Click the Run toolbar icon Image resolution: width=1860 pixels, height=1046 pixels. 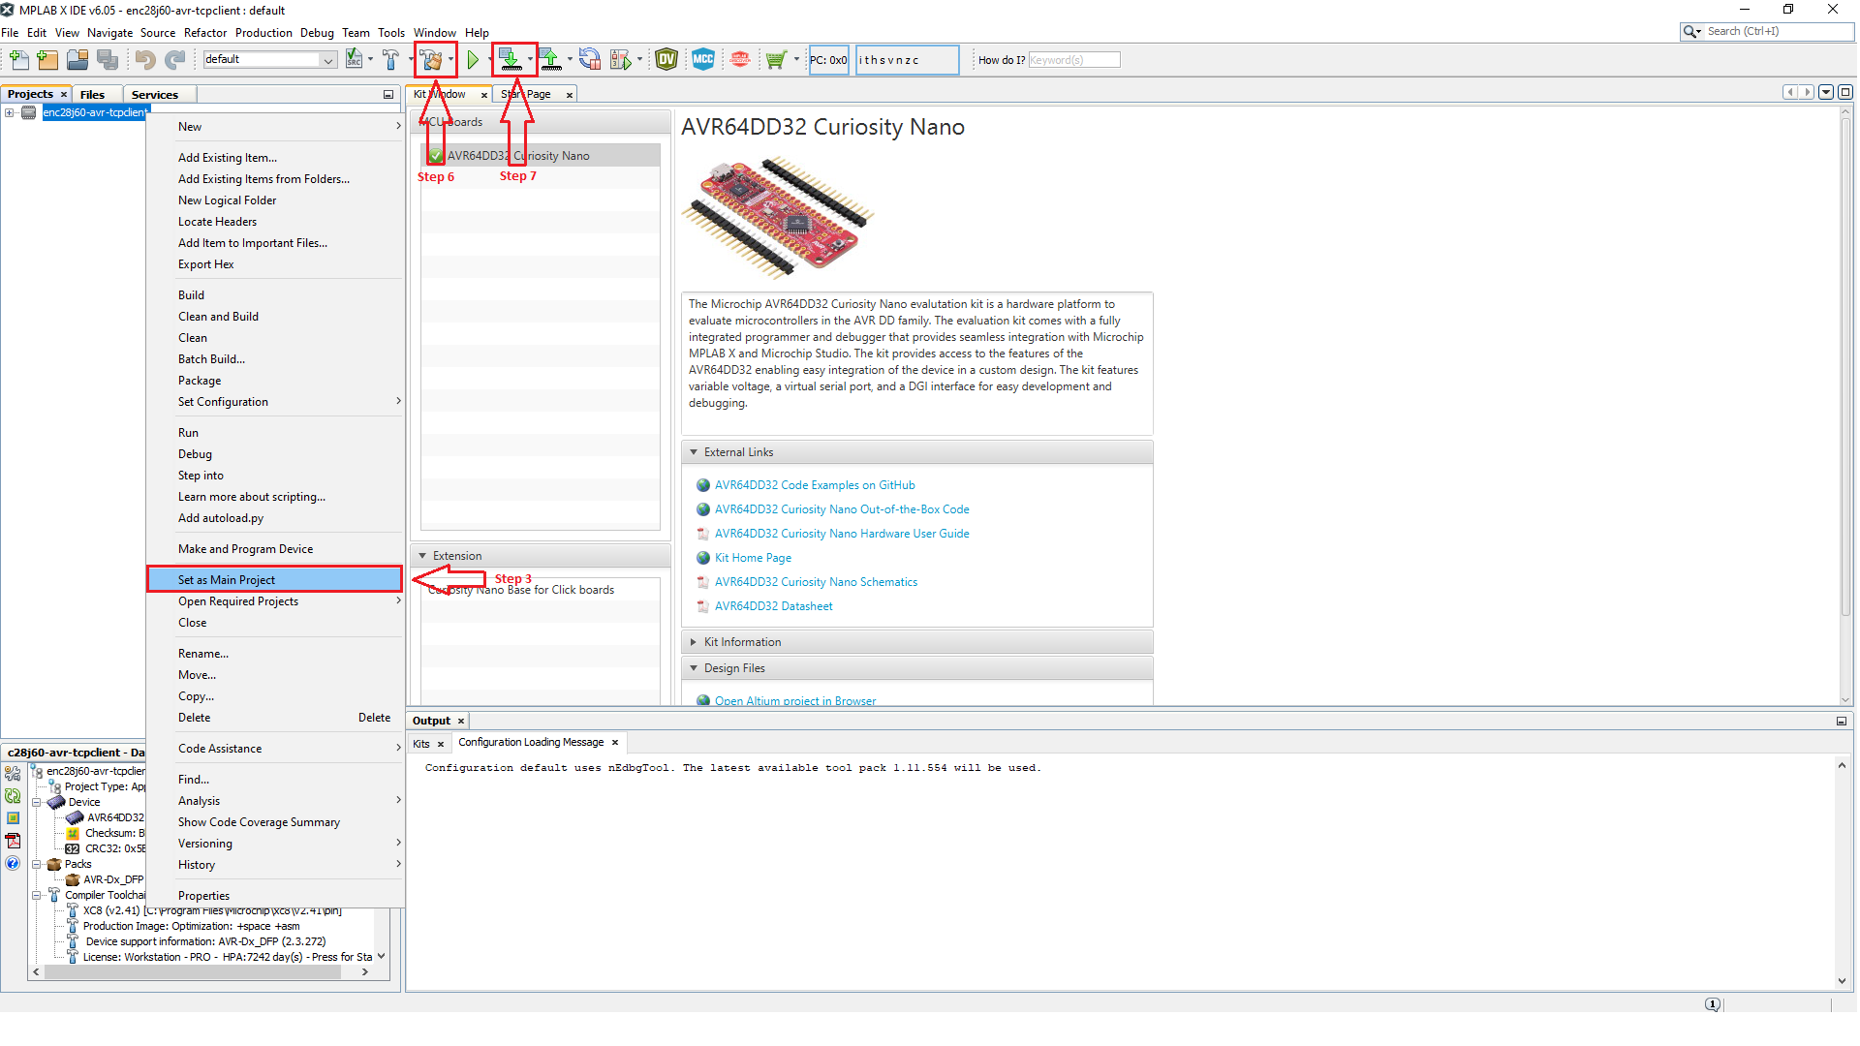pos(472,59)
